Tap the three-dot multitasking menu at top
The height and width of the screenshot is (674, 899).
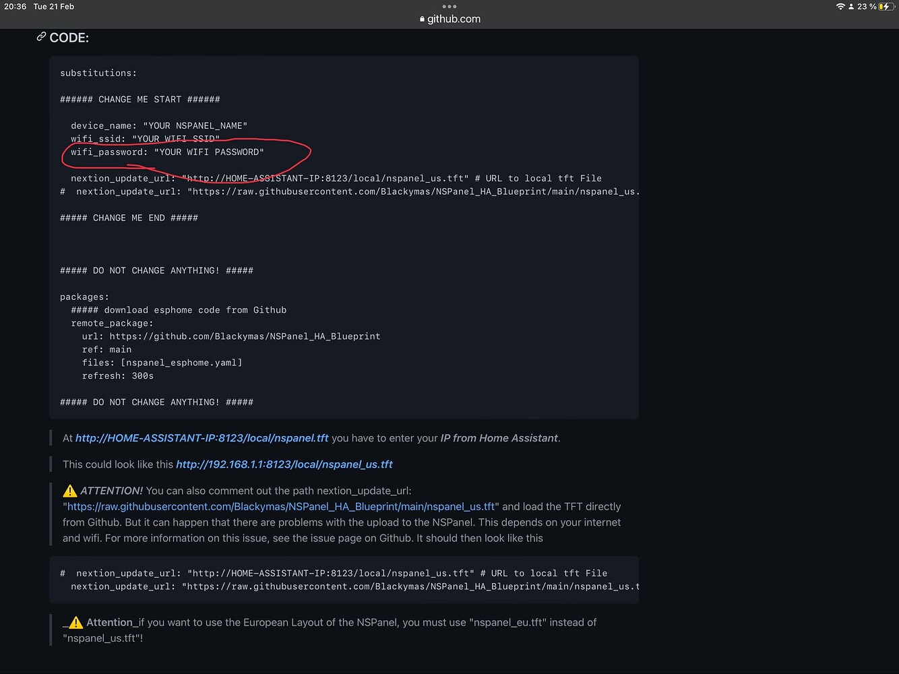click(x=449, y=7)
